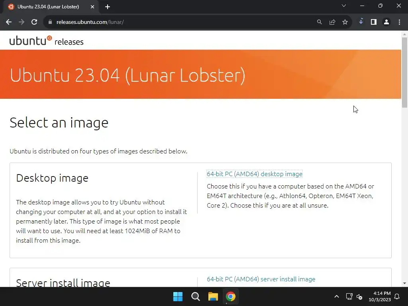Image resolution: width=408 pixels, height=306 pixels.
Task: Open File Explorer from taskbar
Action: tap(213, 296)
